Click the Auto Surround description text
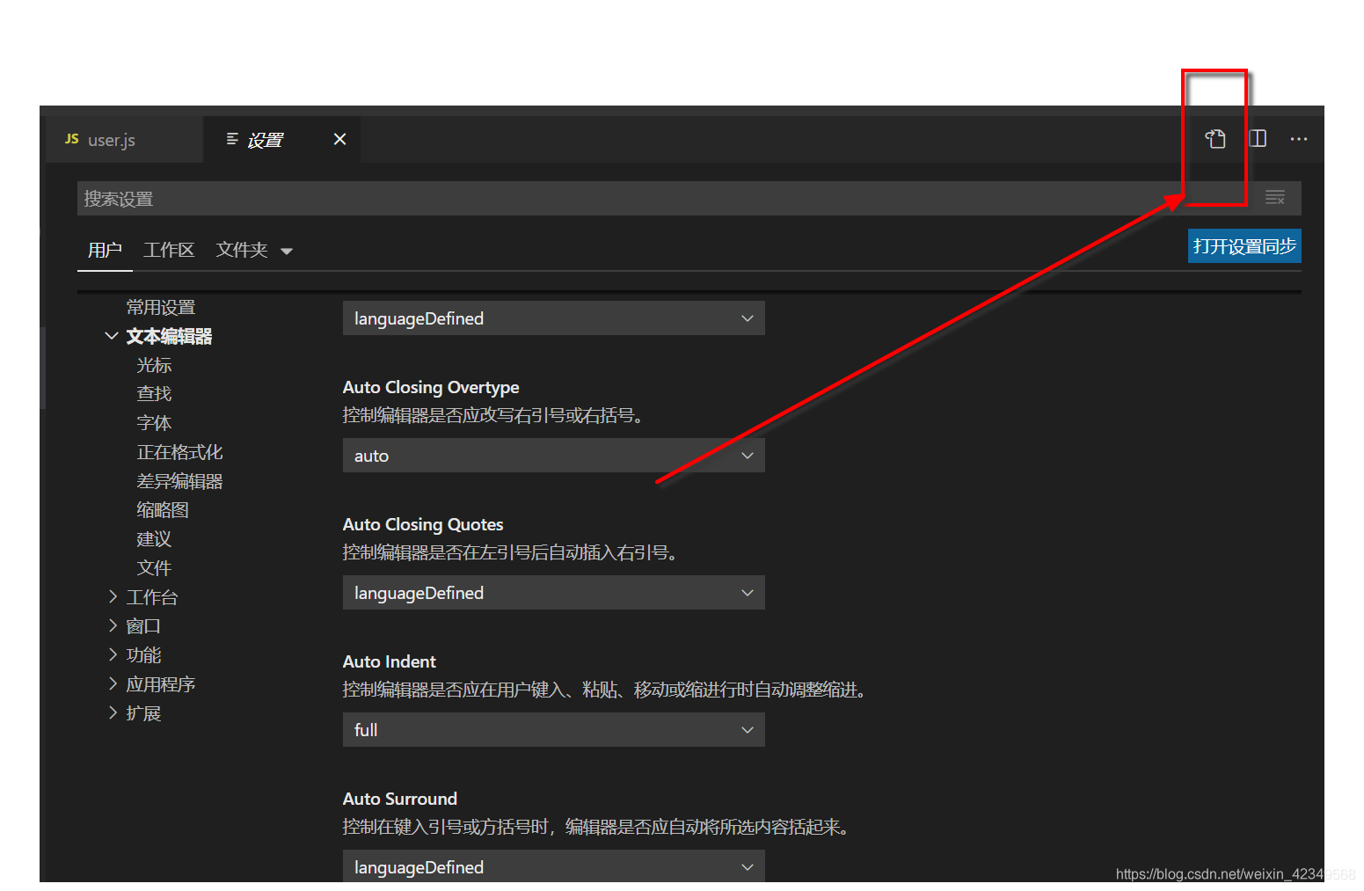 click(595, 827)
